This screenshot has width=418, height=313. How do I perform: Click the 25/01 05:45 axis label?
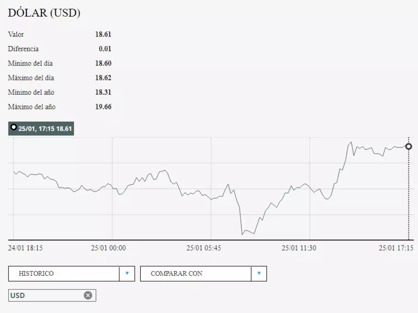click(x=204, y=248)
